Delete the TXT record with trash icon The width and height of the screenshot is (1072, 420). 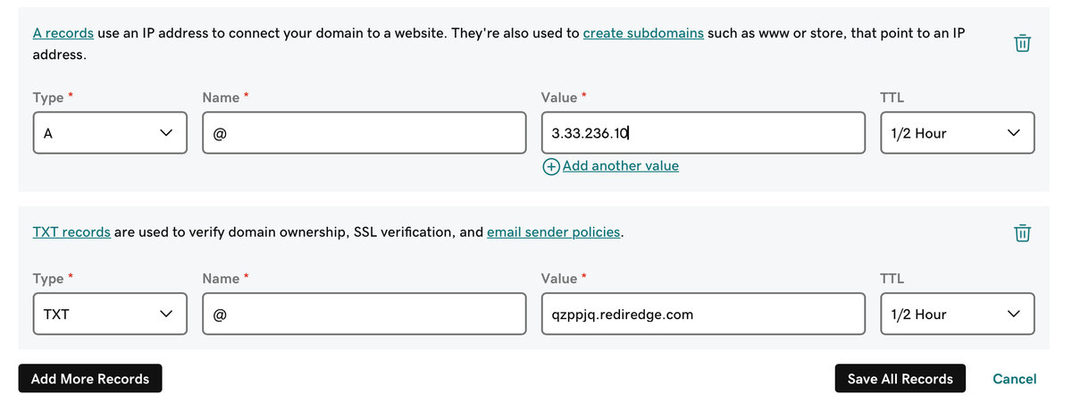1023,233
